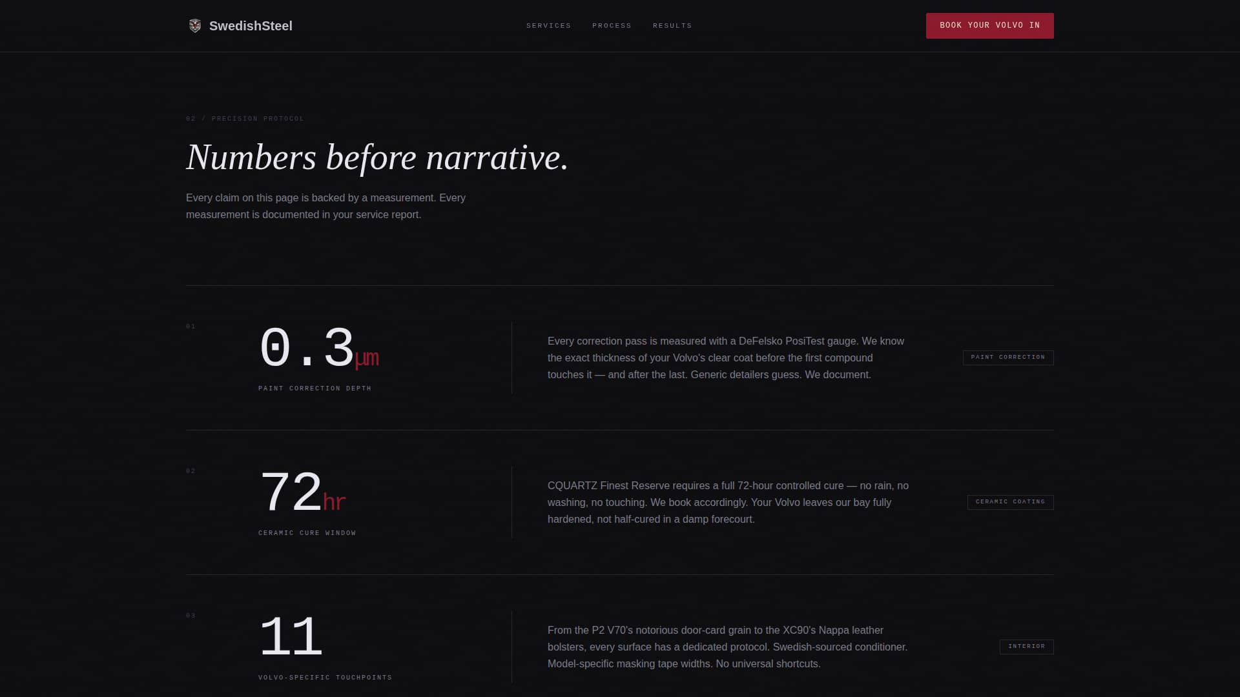Click the row index 03 label

pyautogui.click(x=191, y=616)
